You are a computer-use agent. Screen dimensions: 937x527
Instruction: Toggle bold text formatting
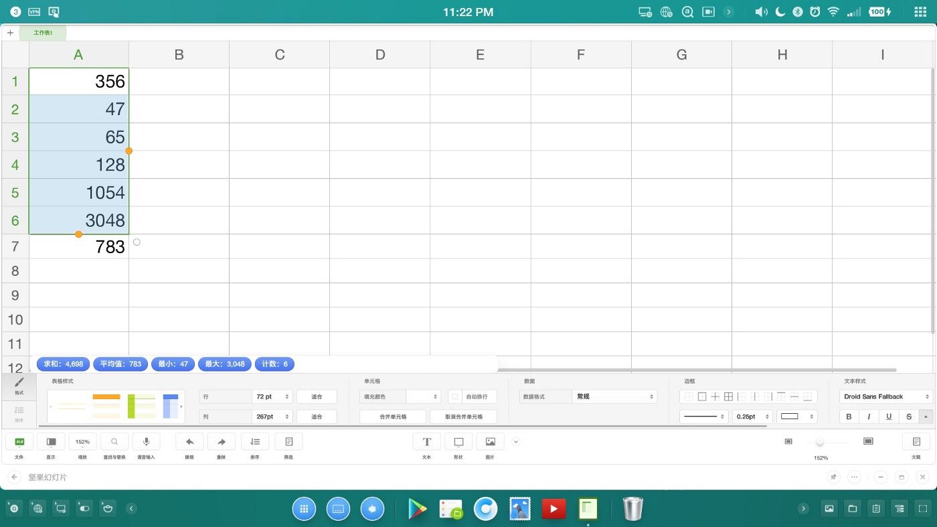pyautogui.click(x=849, y=417)
